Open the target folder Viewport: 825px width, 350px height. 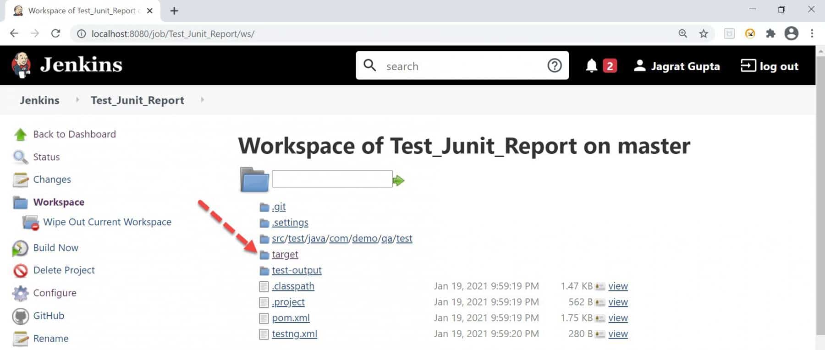(285, 255)
